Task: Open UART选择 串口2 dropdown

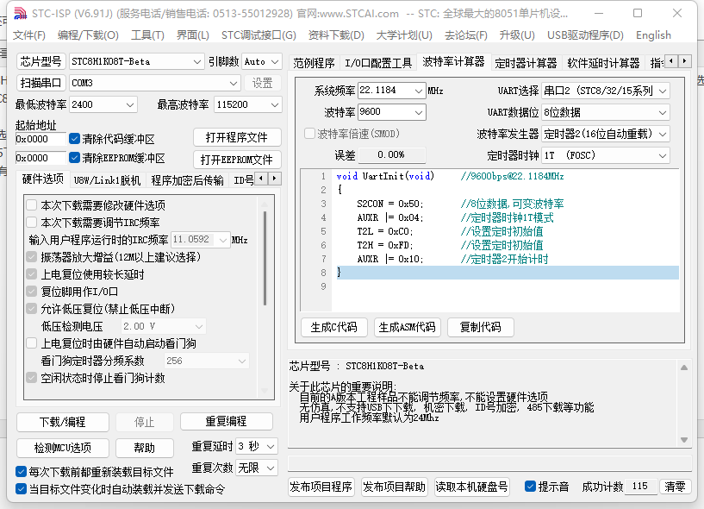Action: (605, 91)
